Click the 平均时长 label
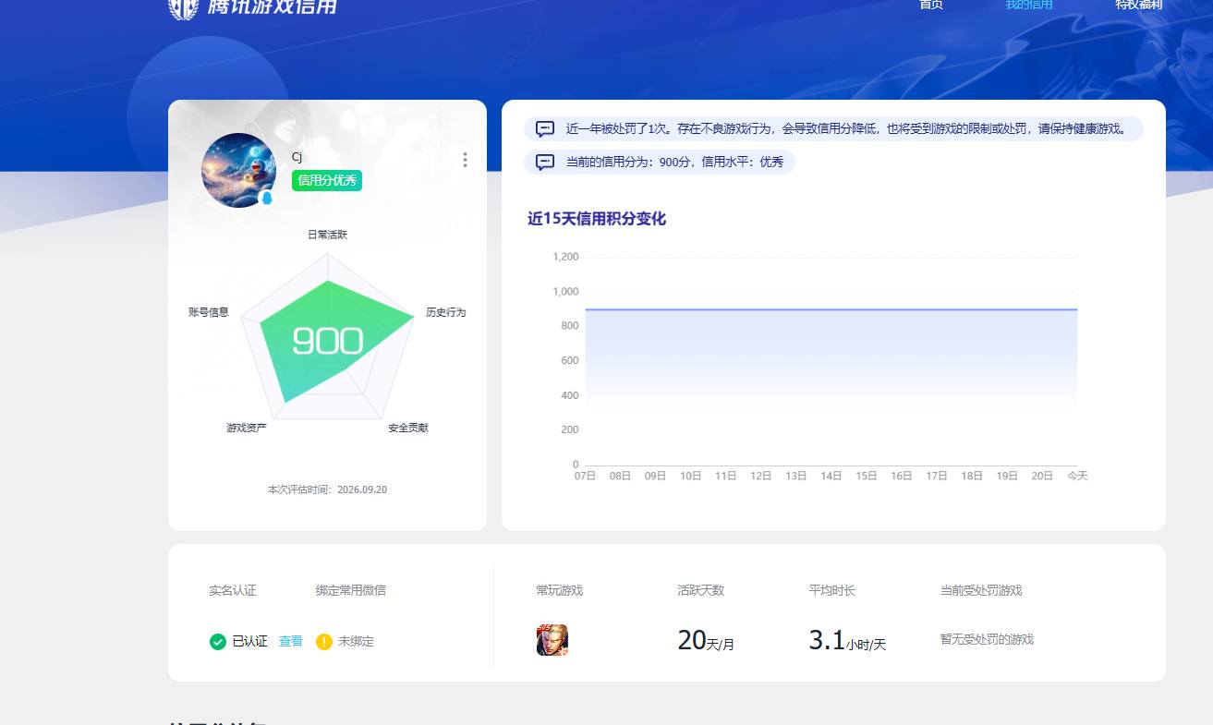Viewport: 1213px width, 725px height. point(832,590)
